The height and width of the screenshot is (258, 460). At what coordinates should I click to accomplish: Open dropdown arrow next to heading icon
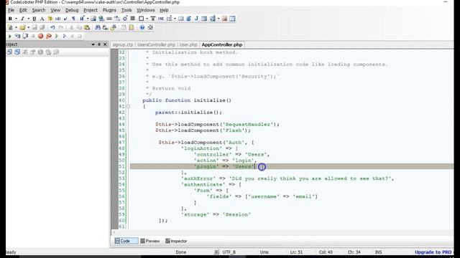point(88,19)
